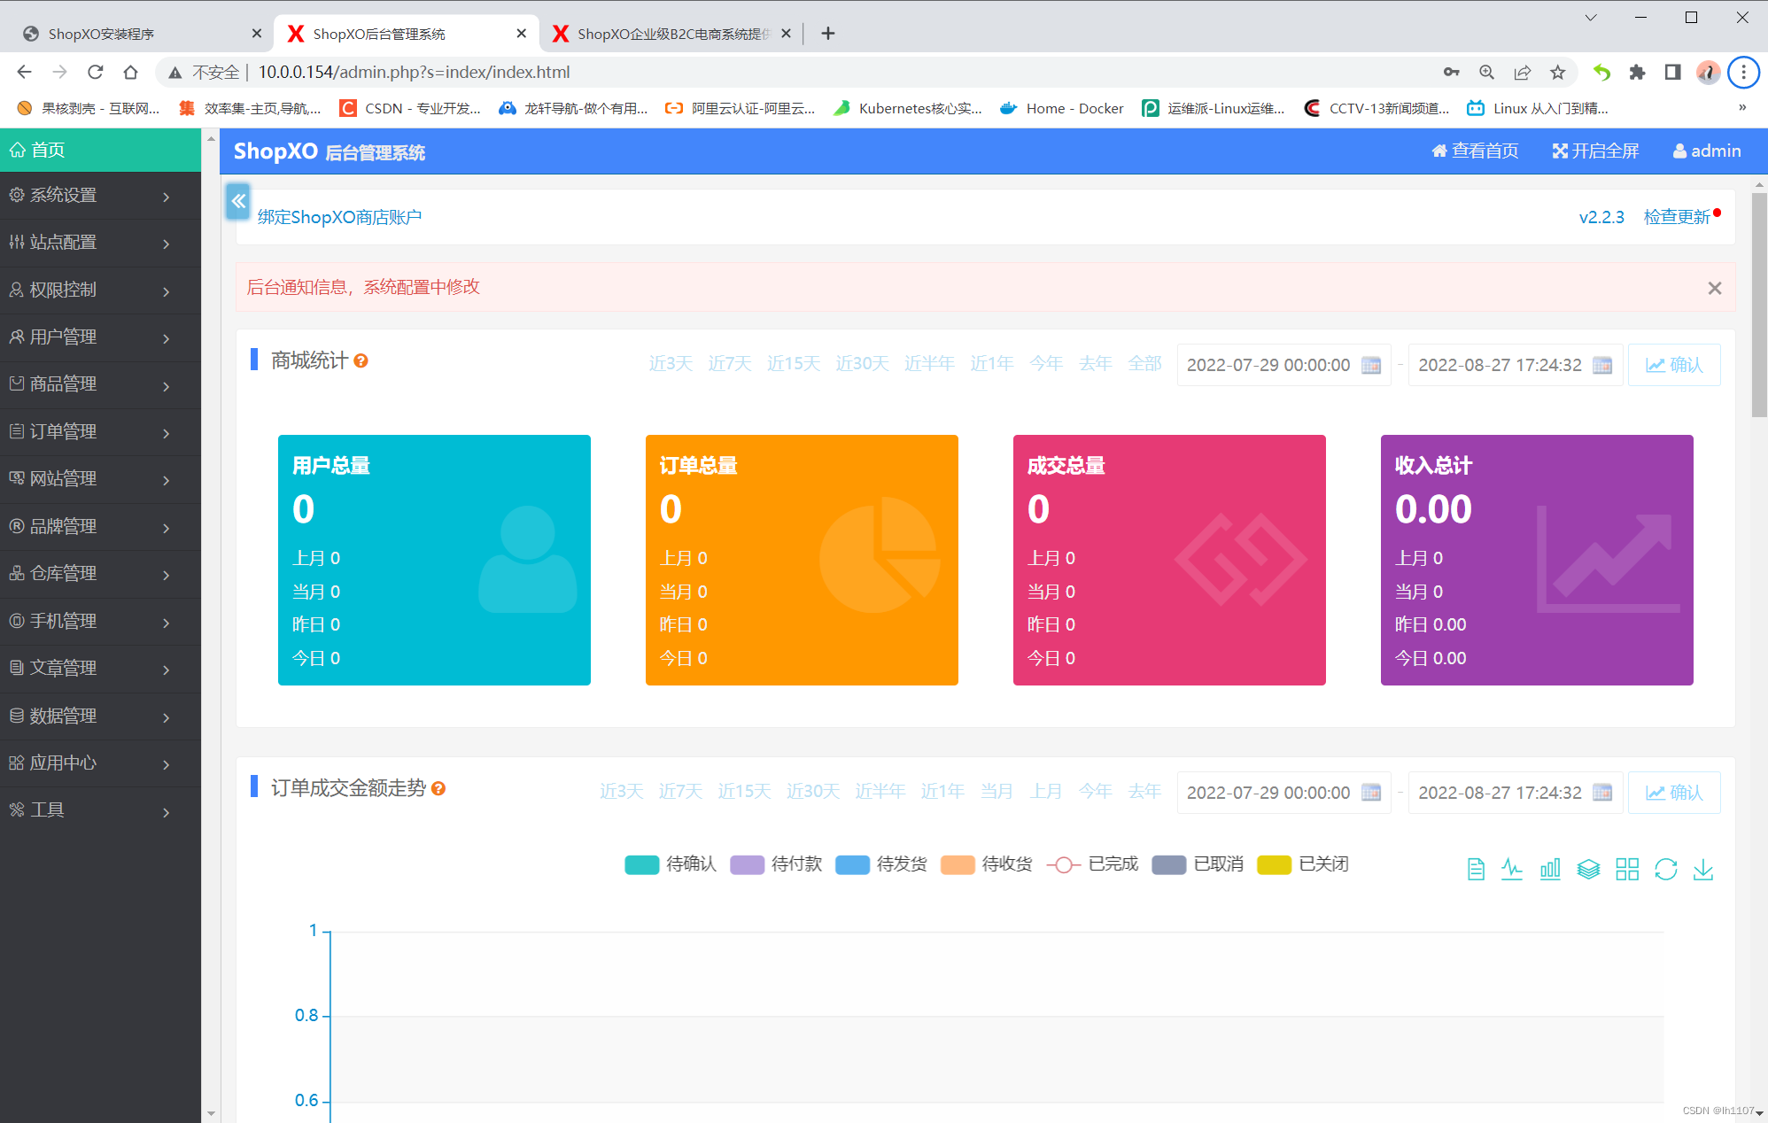Toggle 待收货 legend series
The width and height of the screenshot is (1768, 1123).
tap(987, 864)
